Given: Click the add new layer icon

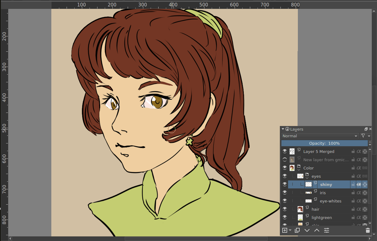Looking at the screenshot, I should 284,230.
